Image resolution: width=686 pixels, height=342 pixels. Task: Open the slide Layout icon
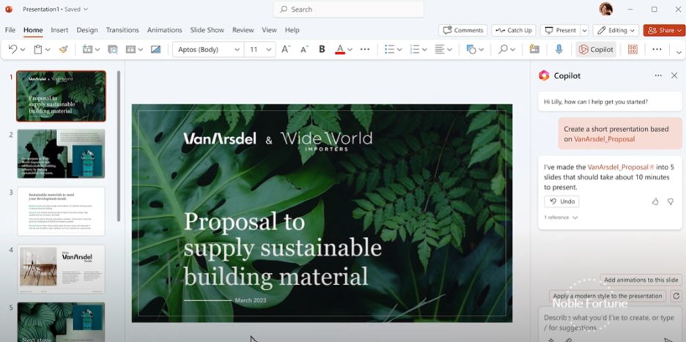[130, 49]
